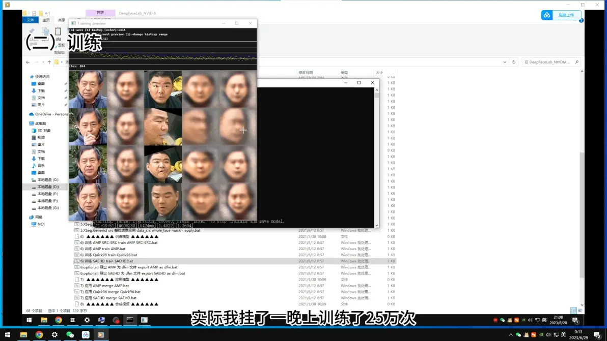Select NC1 under network
The height and width of the screenshot is (341, 607).
click(x=41, y=224)
